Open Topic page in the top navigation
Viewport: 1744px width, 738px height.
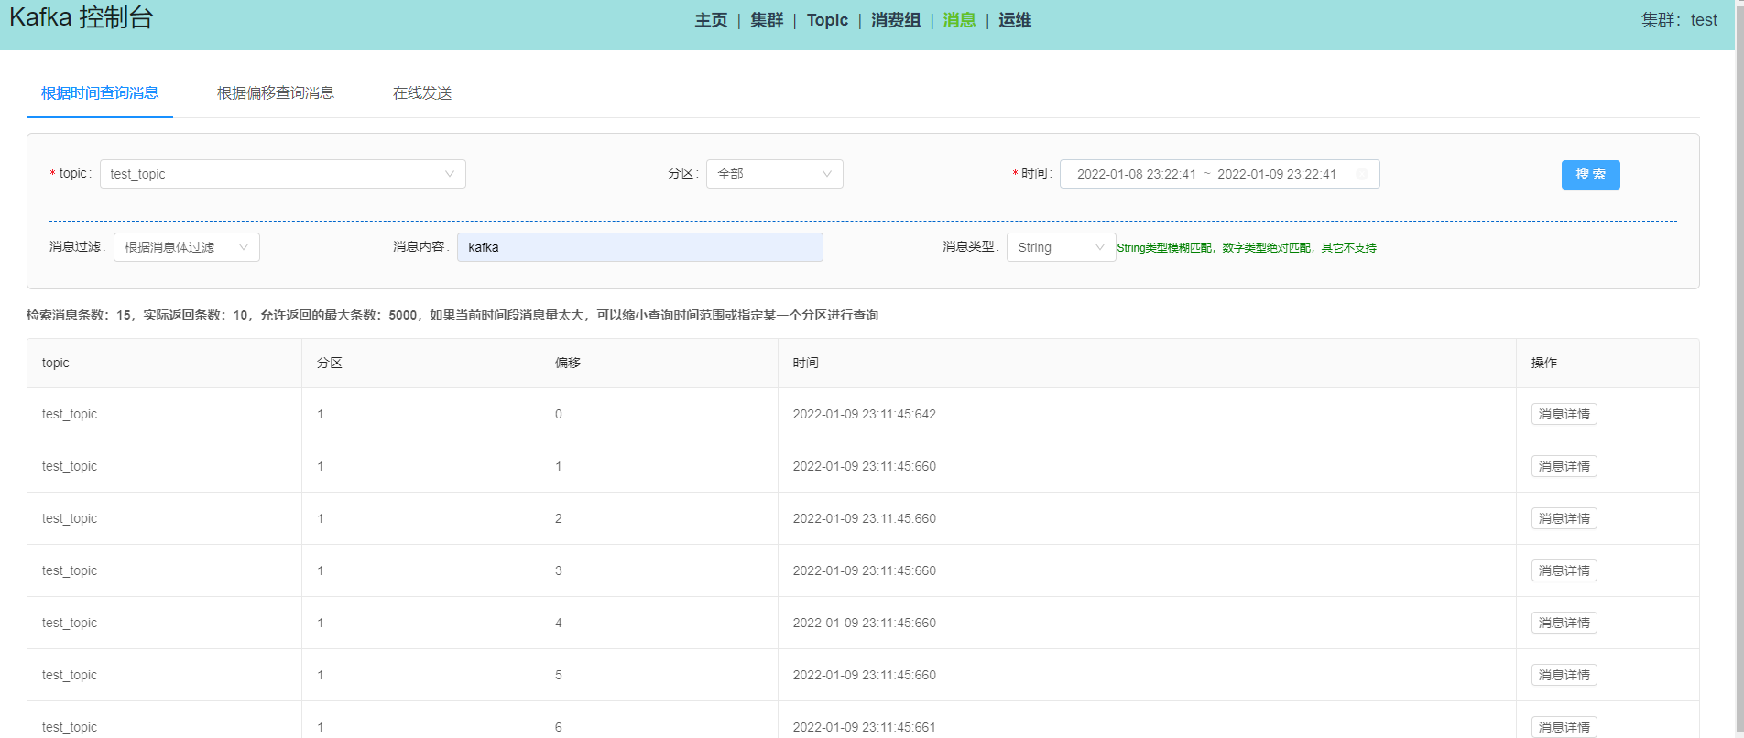pos(827,20)
